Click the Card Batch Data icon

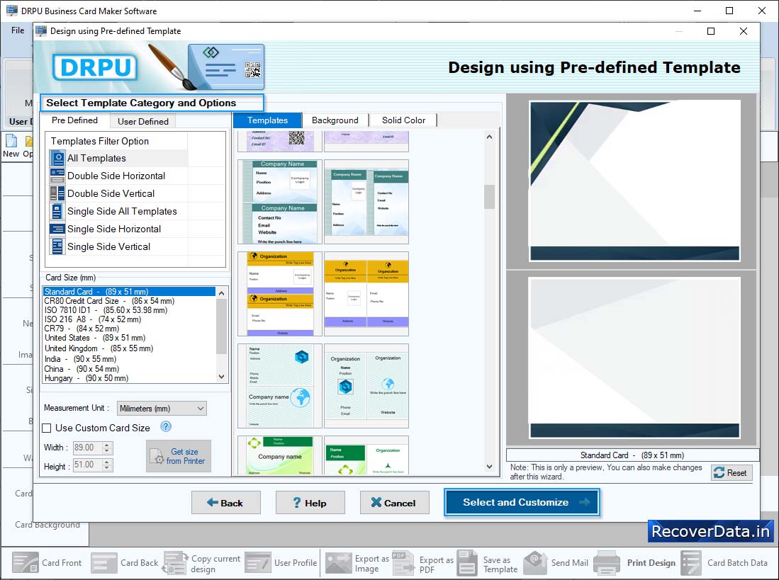click(691, 562)
